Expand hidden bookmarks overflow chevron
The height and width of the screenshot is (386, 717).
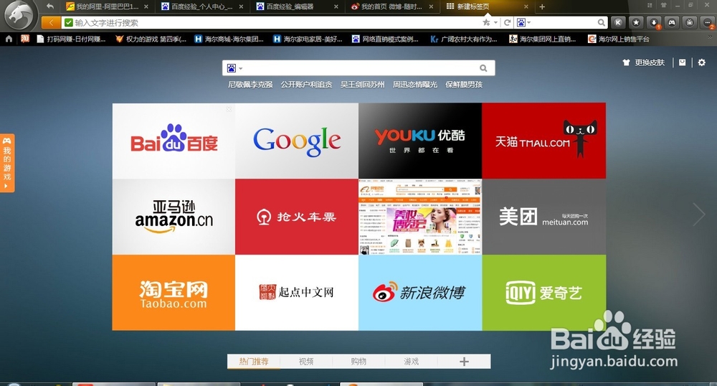tap(710, 37)
